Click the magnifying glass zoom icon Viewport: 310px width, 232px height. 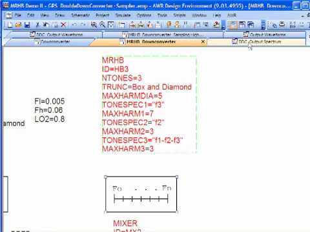103,24
